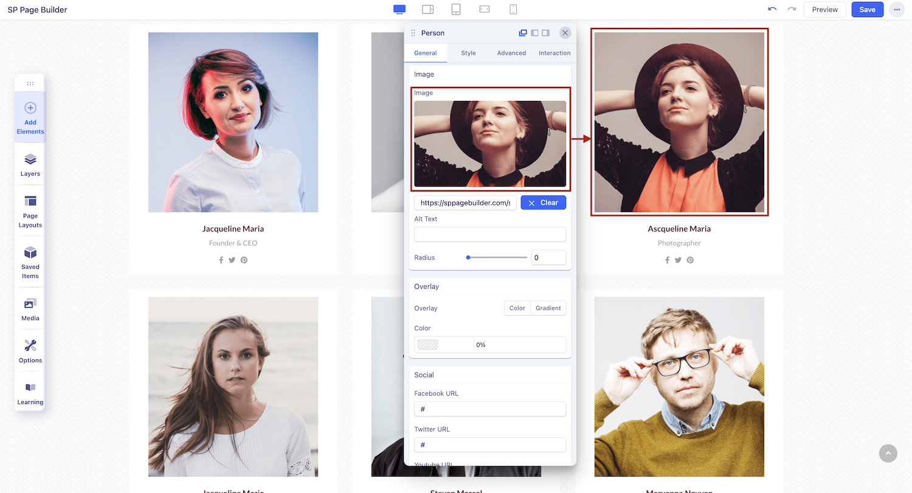Viewport: 912px width, 493px height.
Task: Open Page Layouts in sidebar
Action: coord(30,210)
